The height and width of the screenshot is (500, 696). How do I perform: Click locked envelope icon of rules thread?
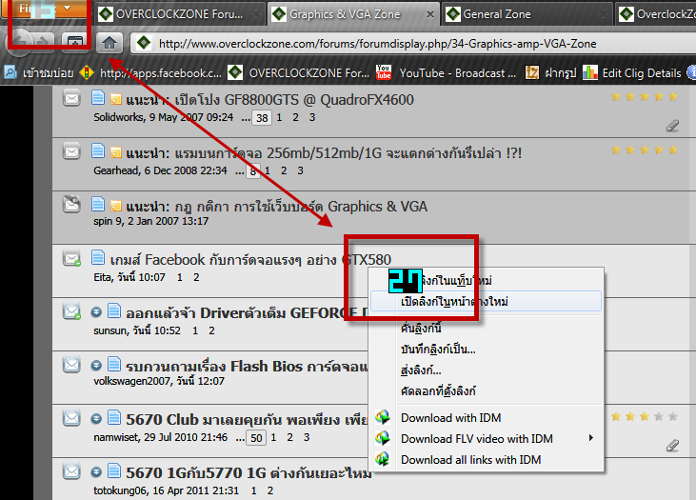tap(71, 204)
